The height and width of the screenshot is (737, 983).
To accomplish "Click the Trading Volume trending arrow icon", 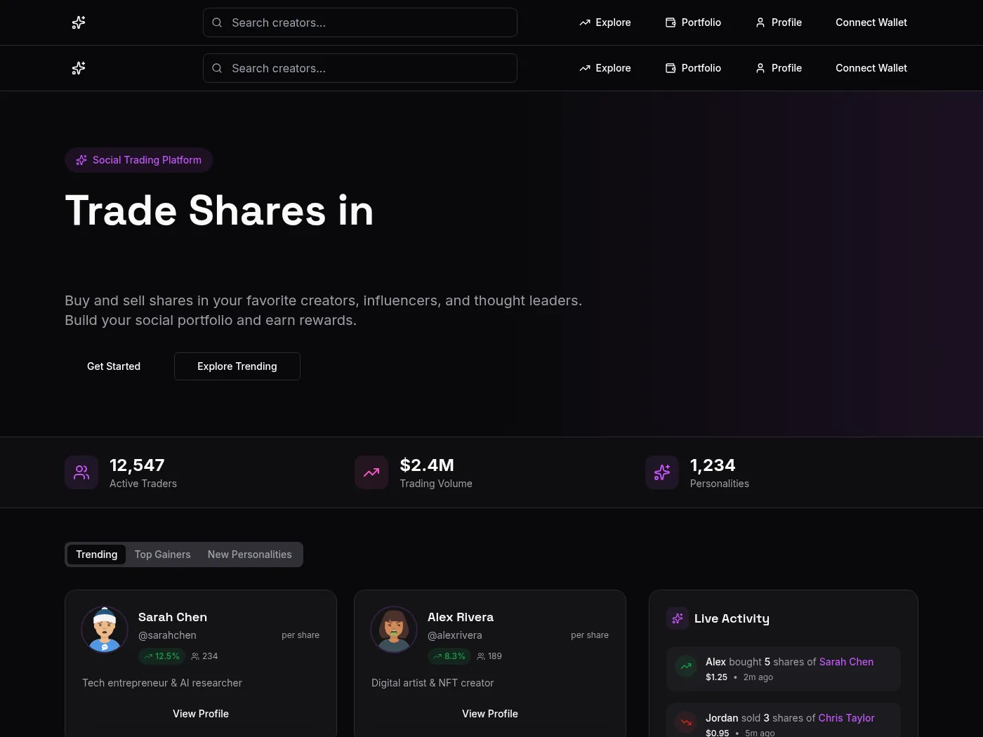I will click(371, 472).
